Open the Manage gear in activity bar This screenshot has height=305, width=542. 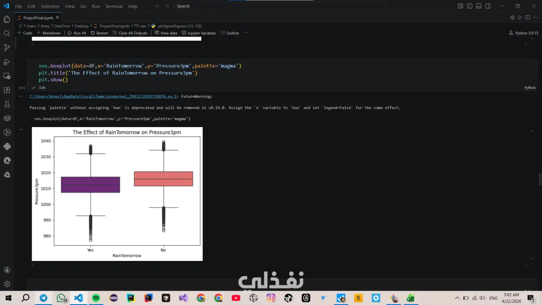click(7, 284)
